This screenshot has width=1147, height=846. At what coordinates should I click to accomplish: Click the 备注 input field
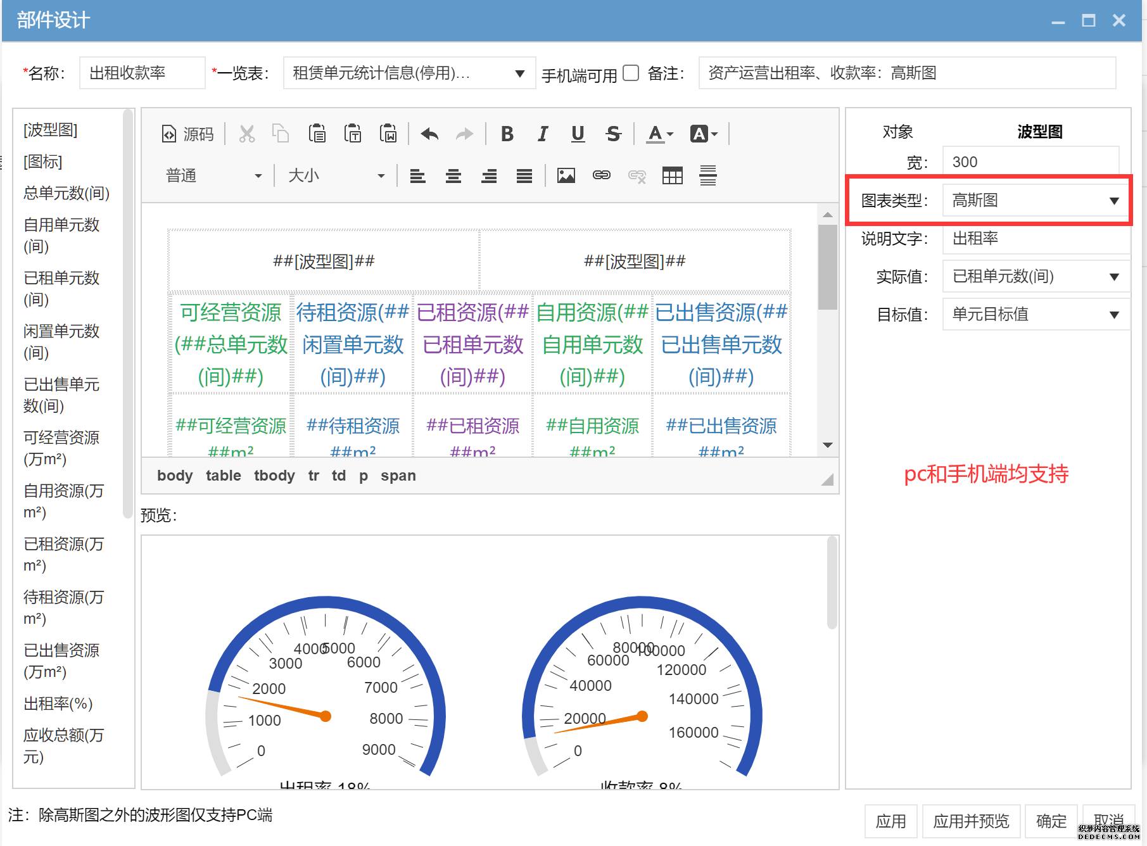907,73
